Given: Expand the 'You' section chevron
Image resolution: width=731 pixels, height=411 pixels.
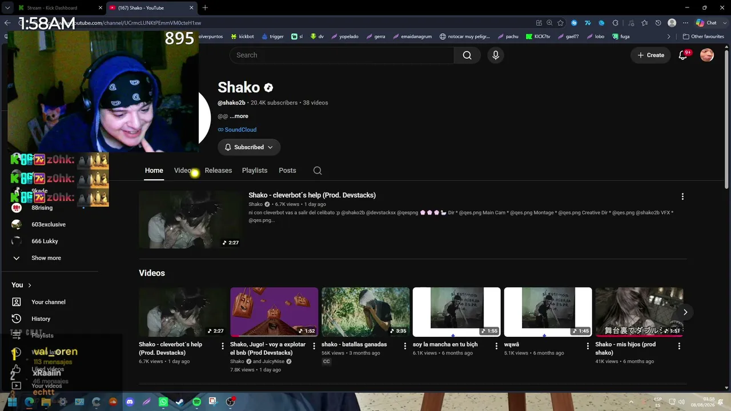Looking at the screenshot, I should coord(30,285).
